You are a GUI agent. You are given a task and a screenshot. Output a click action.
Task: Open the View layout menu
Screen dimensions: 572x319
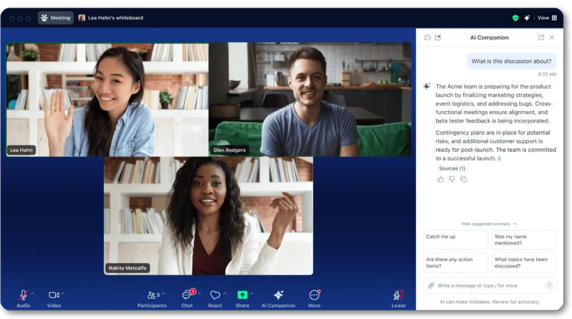(x=547, y=17)
